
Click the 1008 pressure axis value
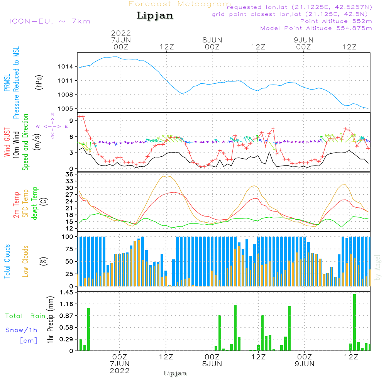tap(66, 95)
